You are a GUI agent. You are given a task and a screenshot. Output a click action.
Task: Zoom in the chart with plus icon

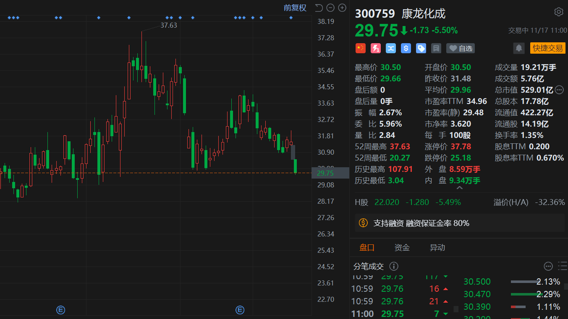click(342, 8)
